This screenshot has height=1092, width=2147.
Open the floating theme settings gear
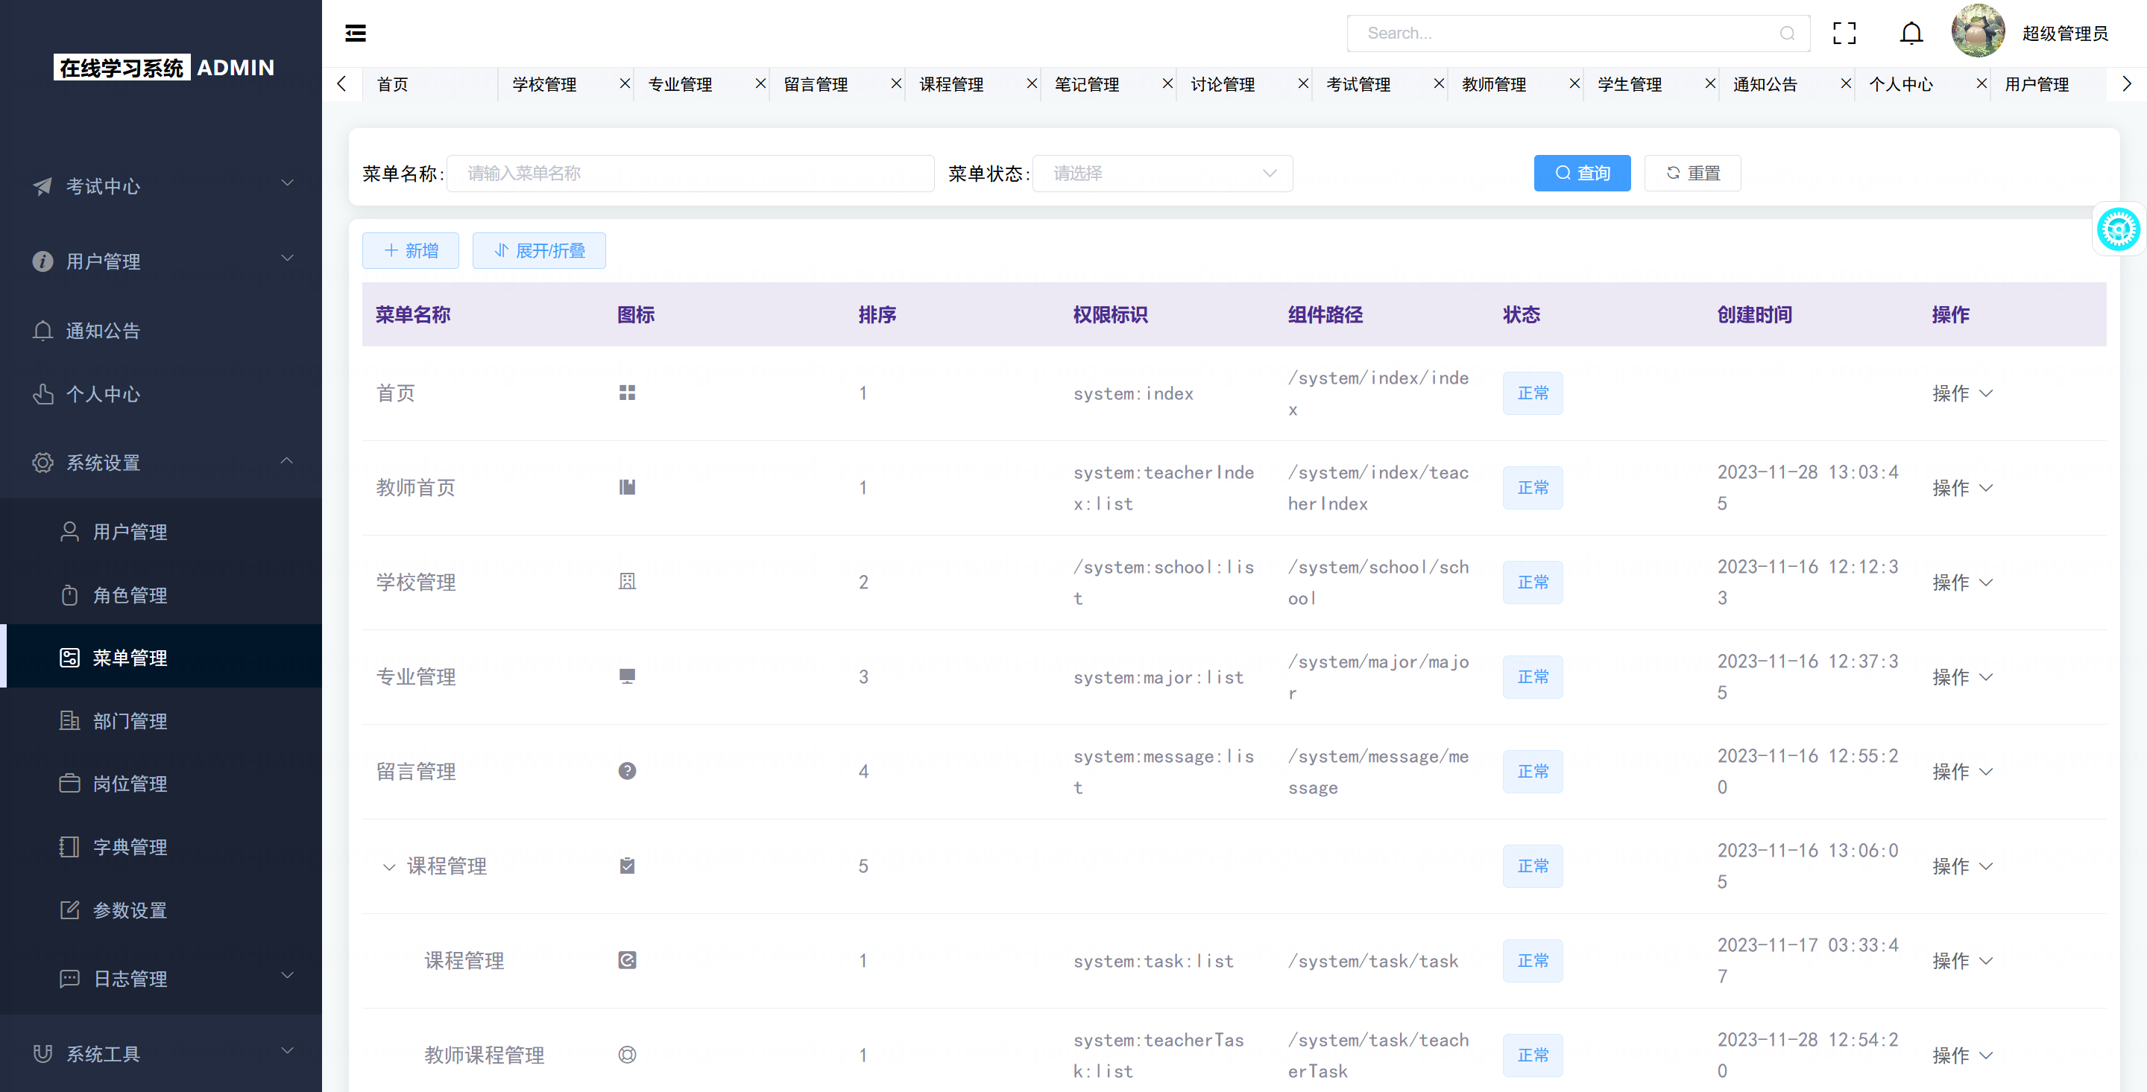point(2118,229)
